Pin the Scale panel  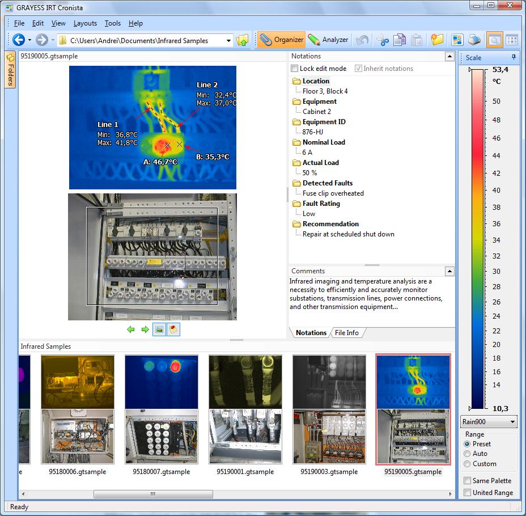[514, 57]
